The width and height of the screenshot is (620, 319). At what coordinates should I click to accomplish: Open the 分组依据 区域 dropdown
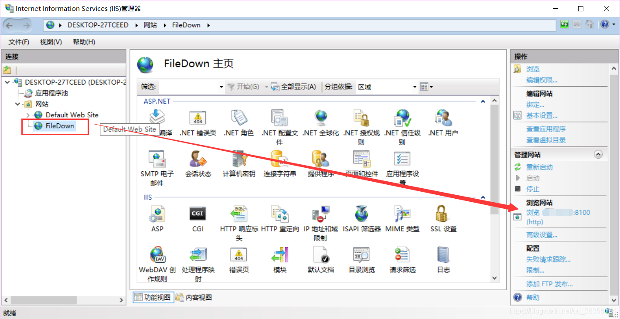point(387,87)
